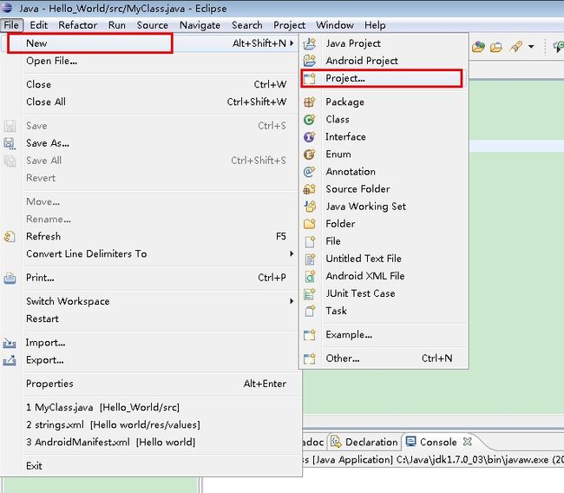Screen dimensions: 564x493
Task: Open the Project menu in menu bar
Action: 289,25
